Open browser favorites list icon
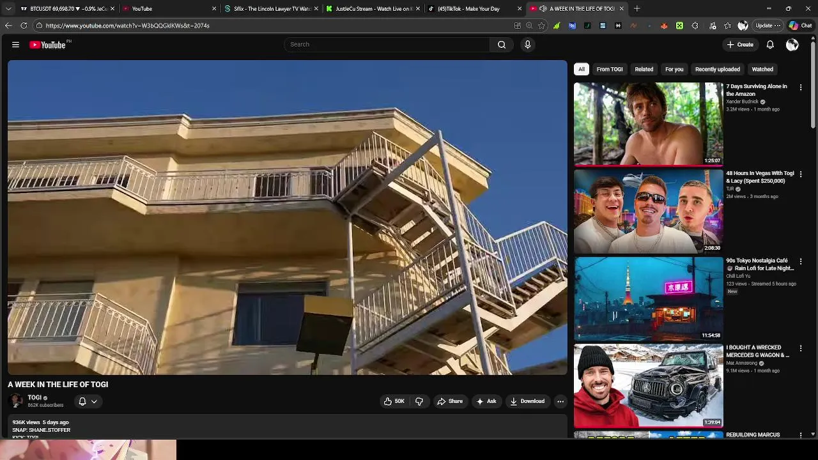 [728, 26]
